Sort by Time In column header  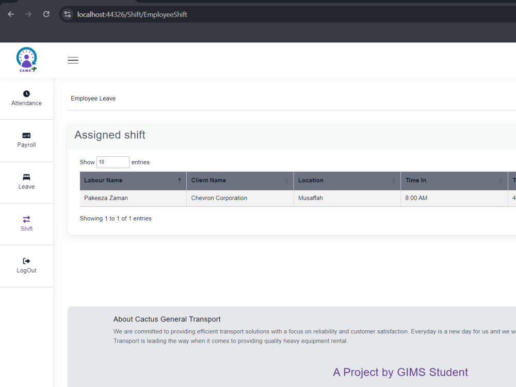tap(454, 180)
